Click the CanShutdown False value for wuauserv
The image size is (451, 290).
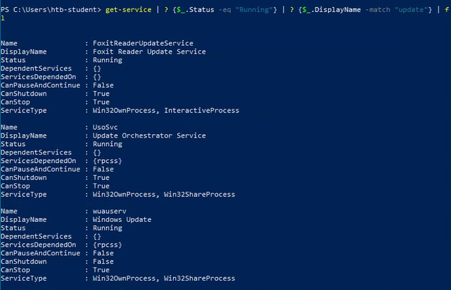[x=103, y=261]
